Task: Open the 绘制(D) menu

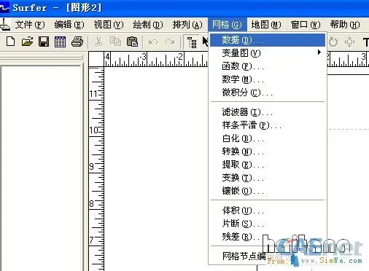Action: tap(148, 25)
